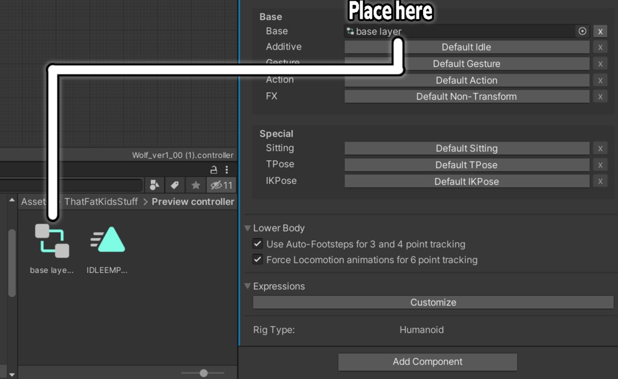Collapse the Lower Body section

pyautogui.click(x=247, y=228)
